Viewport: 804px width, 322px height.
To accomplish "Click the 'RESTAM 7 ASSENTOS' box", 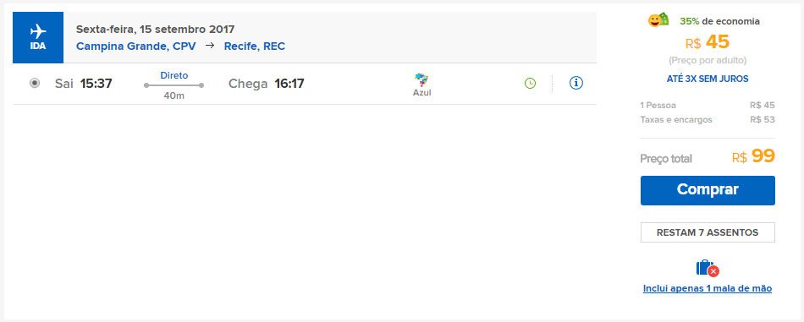I will coord(708,232).
